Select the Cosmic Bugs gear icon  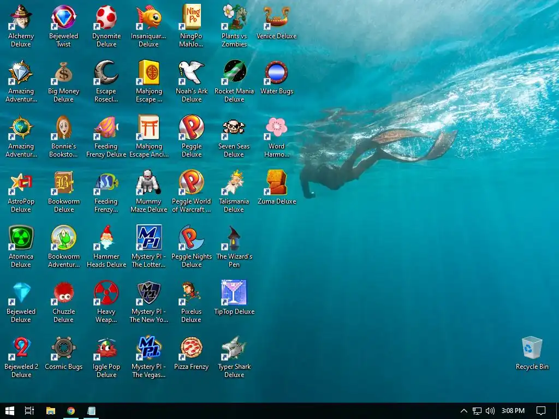[63, 348]
